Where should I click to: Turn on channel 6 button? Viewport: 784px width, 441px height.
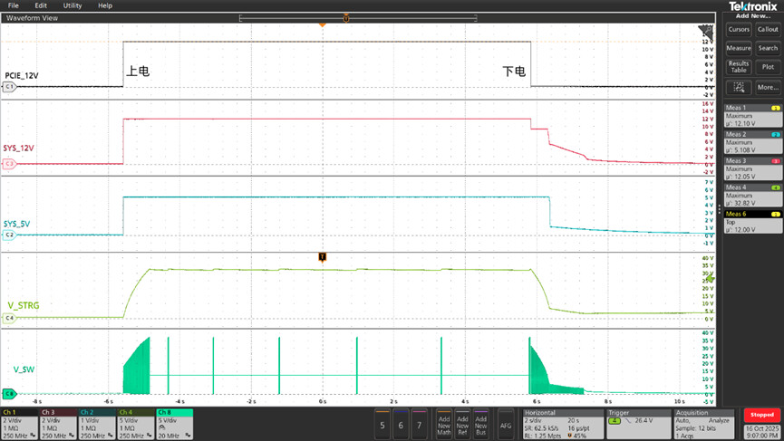401,424
